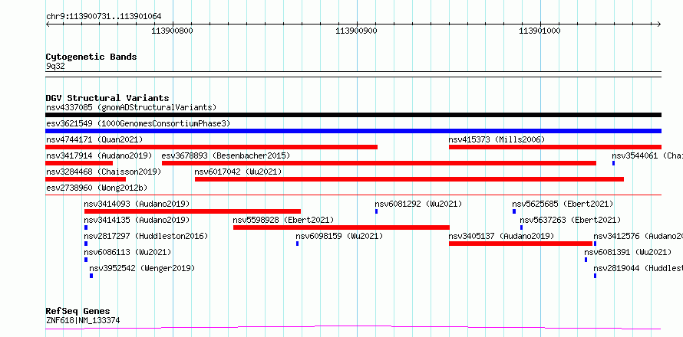683x337 pixels.
Task: Open the nsv4744171 (Quan2021) label
Action: pos(94,139)
